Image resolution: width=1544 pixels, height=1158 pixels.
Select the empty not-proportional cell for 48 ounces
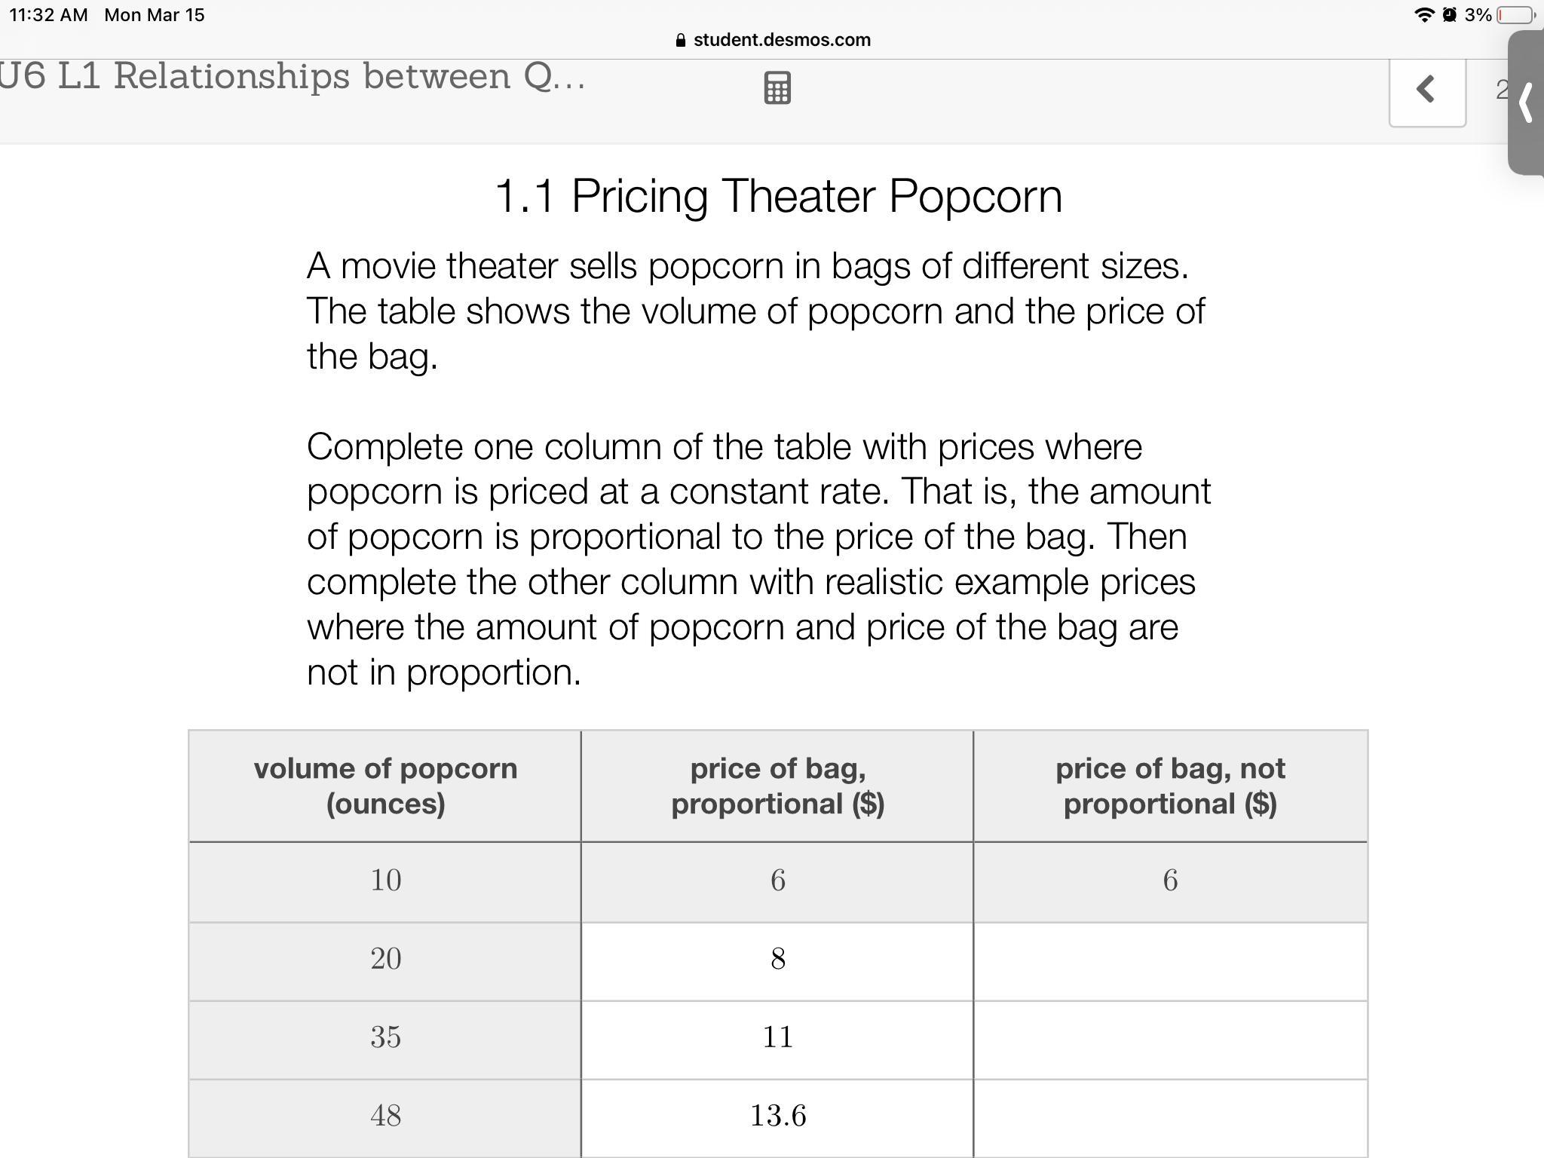tap(1170, 1117)
